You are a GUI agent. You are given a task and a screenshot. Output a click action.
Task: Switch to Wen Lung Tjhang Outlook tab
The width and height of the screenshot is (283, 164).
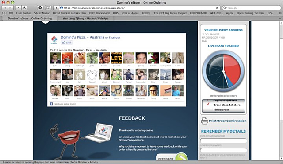point(85,18)
